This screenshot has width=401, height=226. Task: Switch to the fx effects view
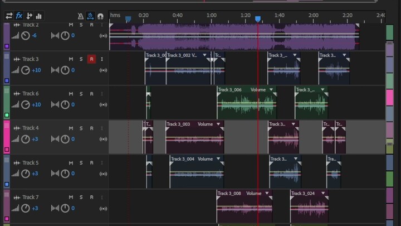(19, 16)
